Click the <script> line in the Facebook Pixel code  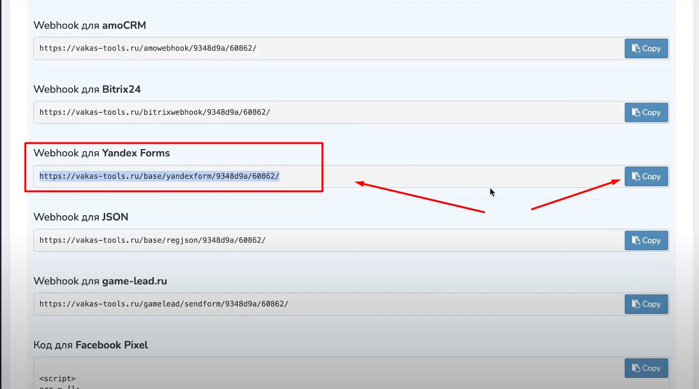[x=57, y=378]
